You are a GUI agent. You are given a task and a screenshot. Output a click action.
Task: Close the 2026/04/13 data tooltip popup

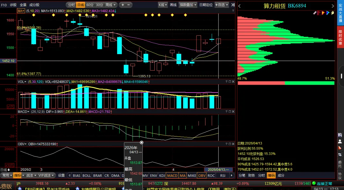point(141,143)
